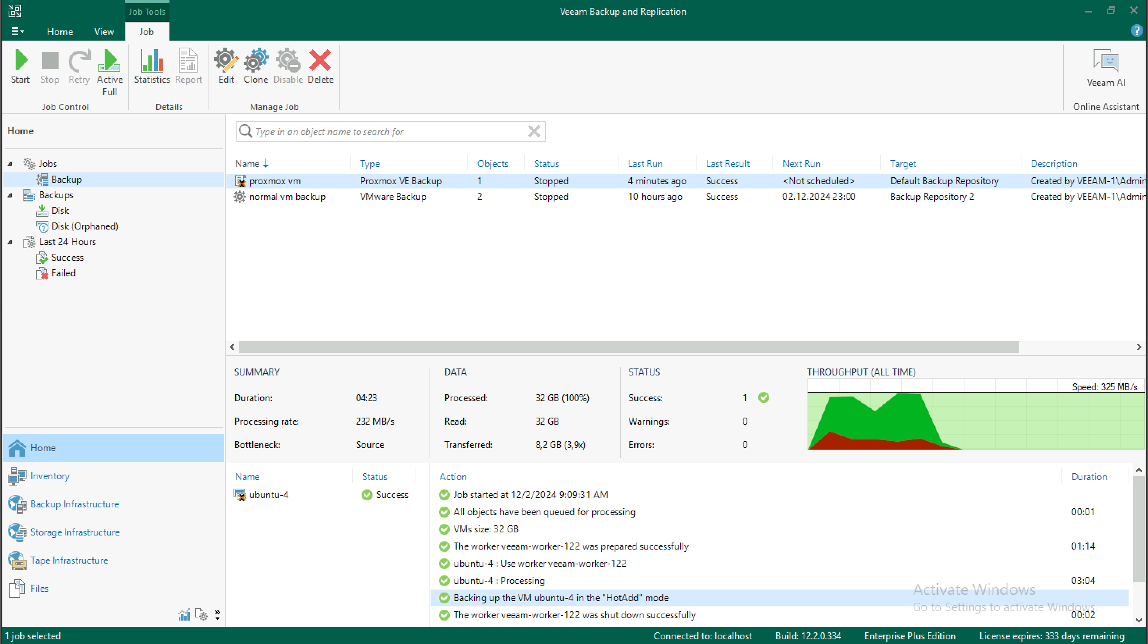Collapse the Backups tree node
Viewport: 1148px width, 644px height.
[x=10, y=195]
